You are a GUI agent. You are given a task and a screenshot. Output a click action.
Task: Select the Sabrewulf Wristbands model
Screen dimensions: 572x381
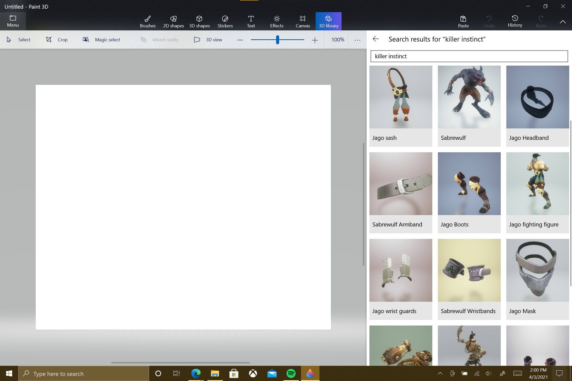tap(469, 279)
